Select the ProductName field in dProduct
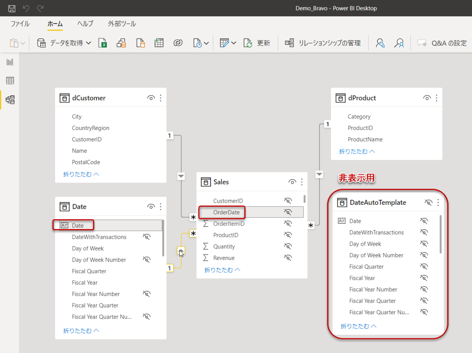 [x=365, y=140]
